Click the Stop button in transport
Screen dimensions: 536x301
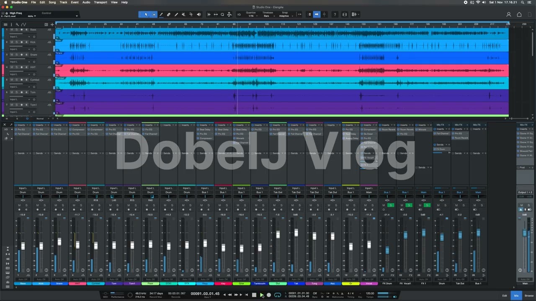tap(254, 295)
